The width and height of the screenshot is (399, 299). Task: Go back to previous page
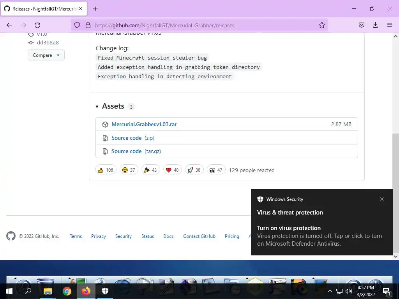click(9, 25)
